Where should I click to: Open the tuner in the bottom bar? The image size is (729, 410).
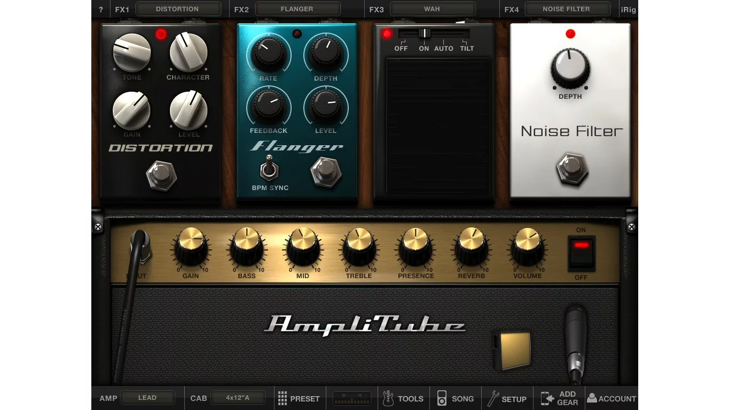pos(351,398)
